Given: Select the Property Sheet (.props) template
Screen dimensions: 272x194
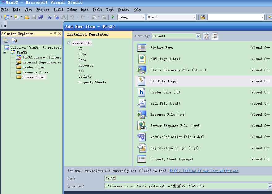Looking at the screenshot, I should (203, 159).
